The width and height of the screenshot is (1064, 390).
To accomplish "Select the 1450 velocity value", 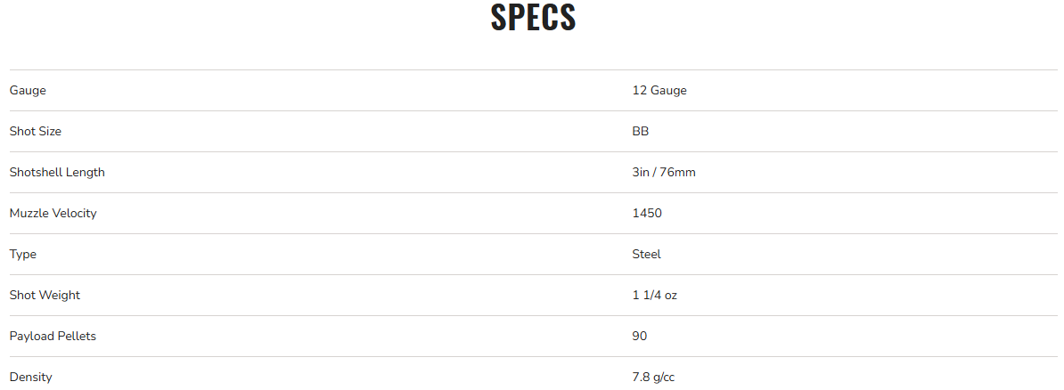I will click(647, 213).
